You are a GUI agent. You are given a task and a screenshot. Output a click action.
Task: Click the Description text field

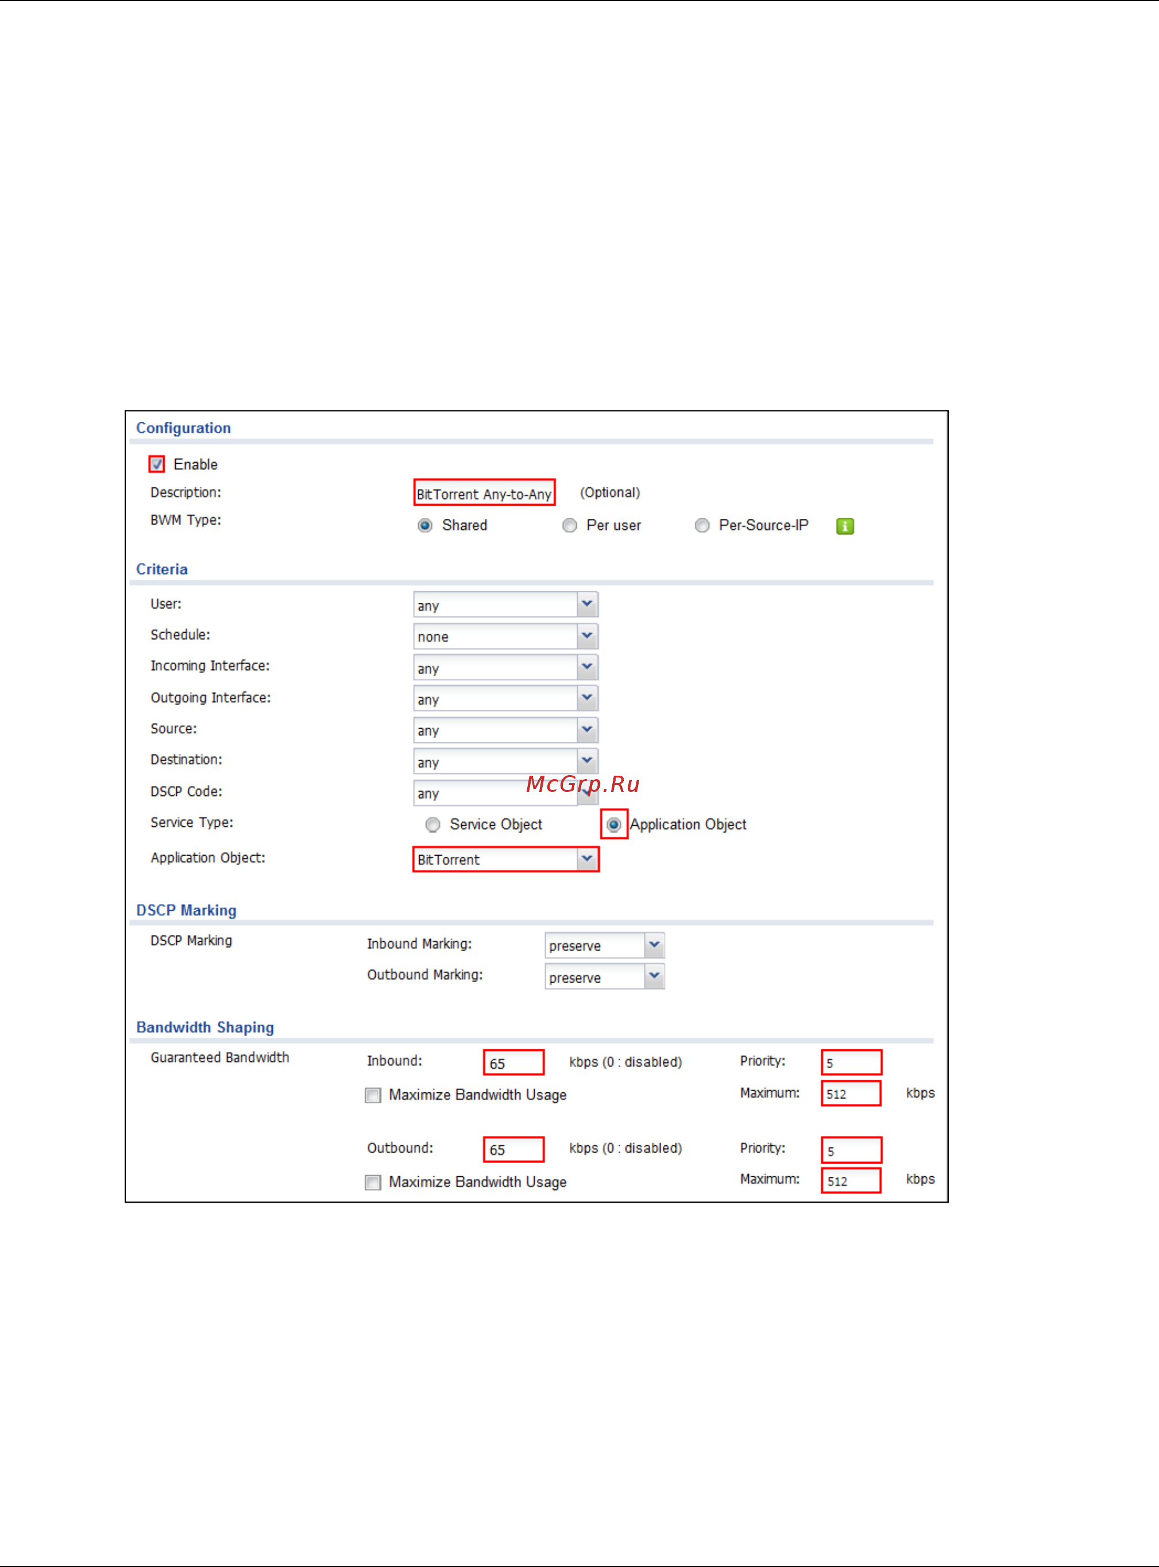tap(485, 492)
